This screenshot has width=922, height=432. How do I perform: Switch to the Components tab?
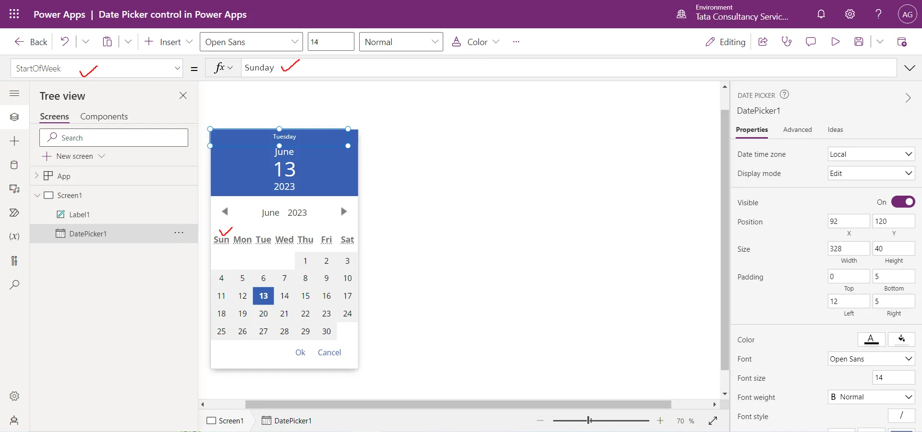[104, 116]
